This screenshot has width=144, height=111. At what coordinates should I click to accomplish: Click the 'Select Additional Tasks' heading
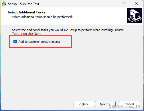[26, 12]
